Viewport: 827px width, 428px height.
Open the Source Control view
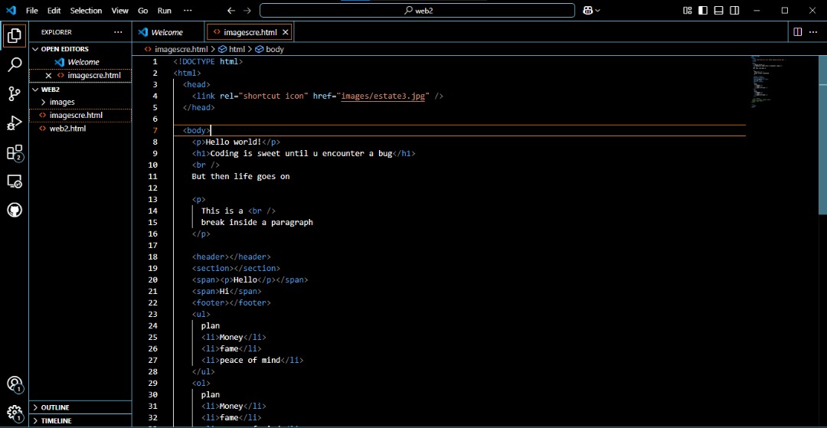pos(15,94)
